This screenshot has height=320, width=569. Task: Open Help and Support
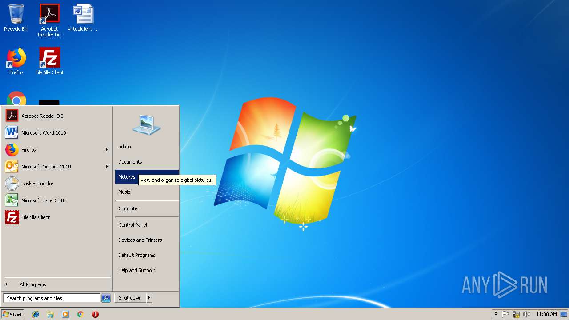point(147,270)
